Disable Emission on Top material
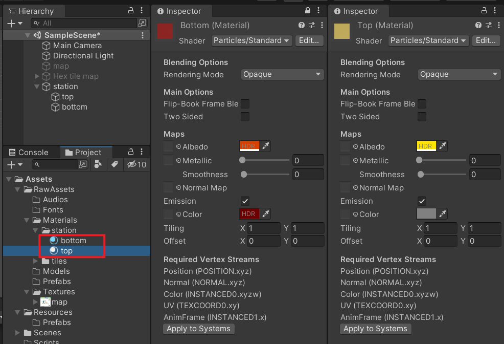 click(x=422, y=201)
